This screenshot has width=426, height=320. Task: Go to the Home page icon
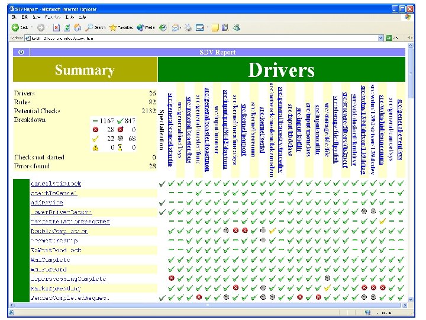78,27
